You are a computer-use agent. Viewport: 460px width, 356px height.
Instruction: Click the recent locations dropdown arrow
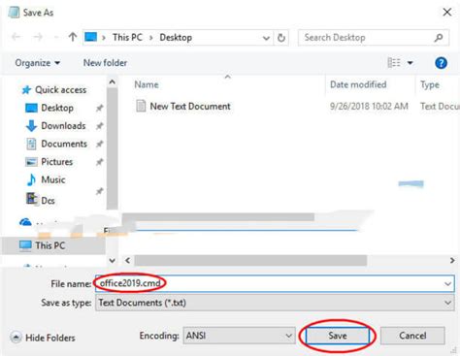click(x=55, y=37)
